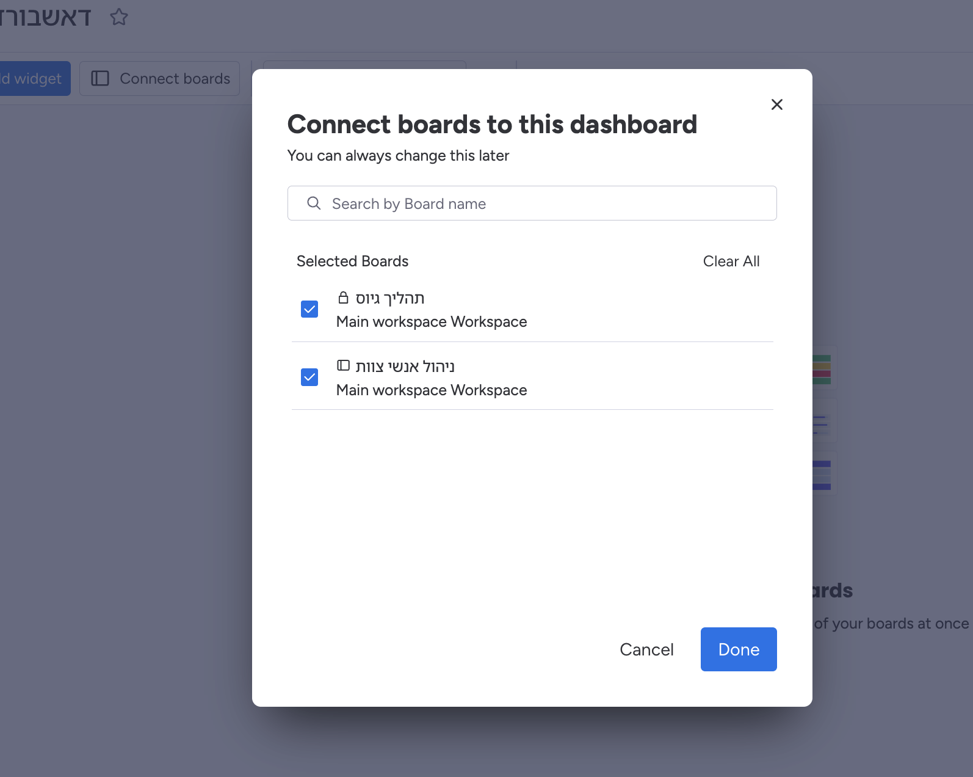The width and height of the screenshot is (973, 777).
Task: Star the dashboard as a favorite
Action: [119, 17]
